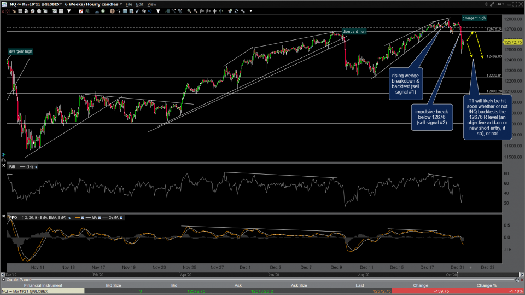The width and height of the screenshot is (525, 295).
Task: Close the PPO indicator panel
Action: tap(3, 216)
